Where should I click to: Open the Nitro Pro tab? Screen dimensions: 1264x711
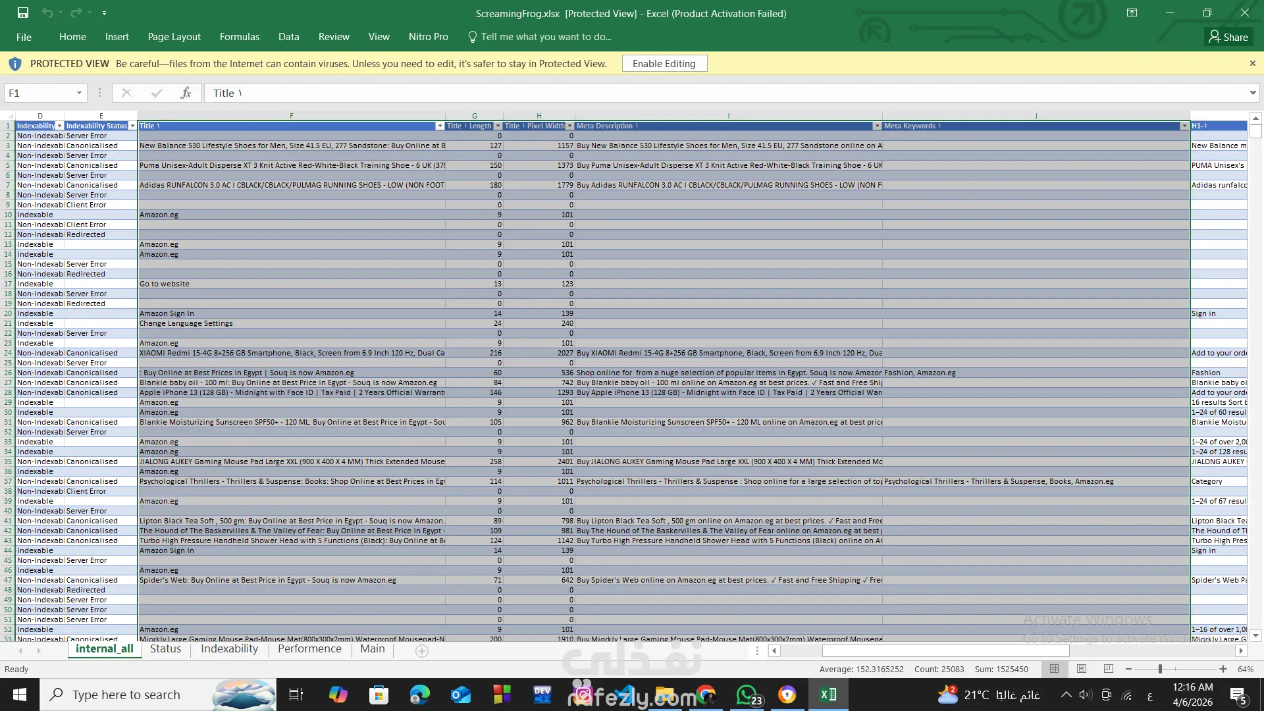click(429, 37)
